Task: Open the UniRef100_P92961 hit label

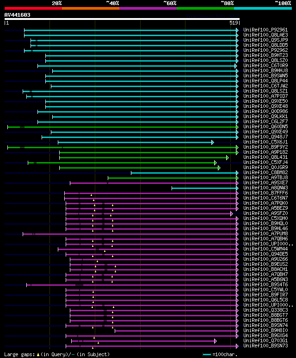Action: (x=265, y=30)
